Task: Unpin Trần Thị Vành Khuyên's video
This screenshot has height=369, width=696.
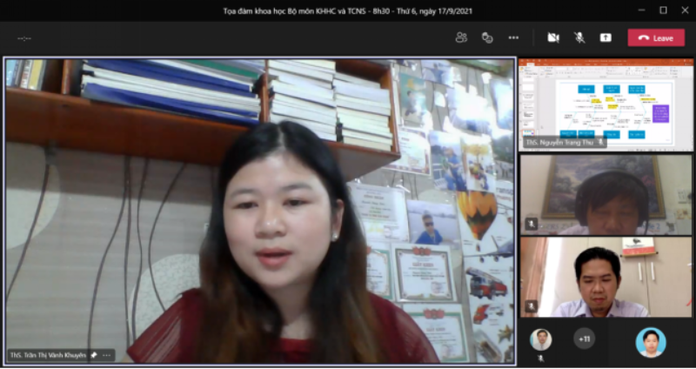Action: (94, 355)
